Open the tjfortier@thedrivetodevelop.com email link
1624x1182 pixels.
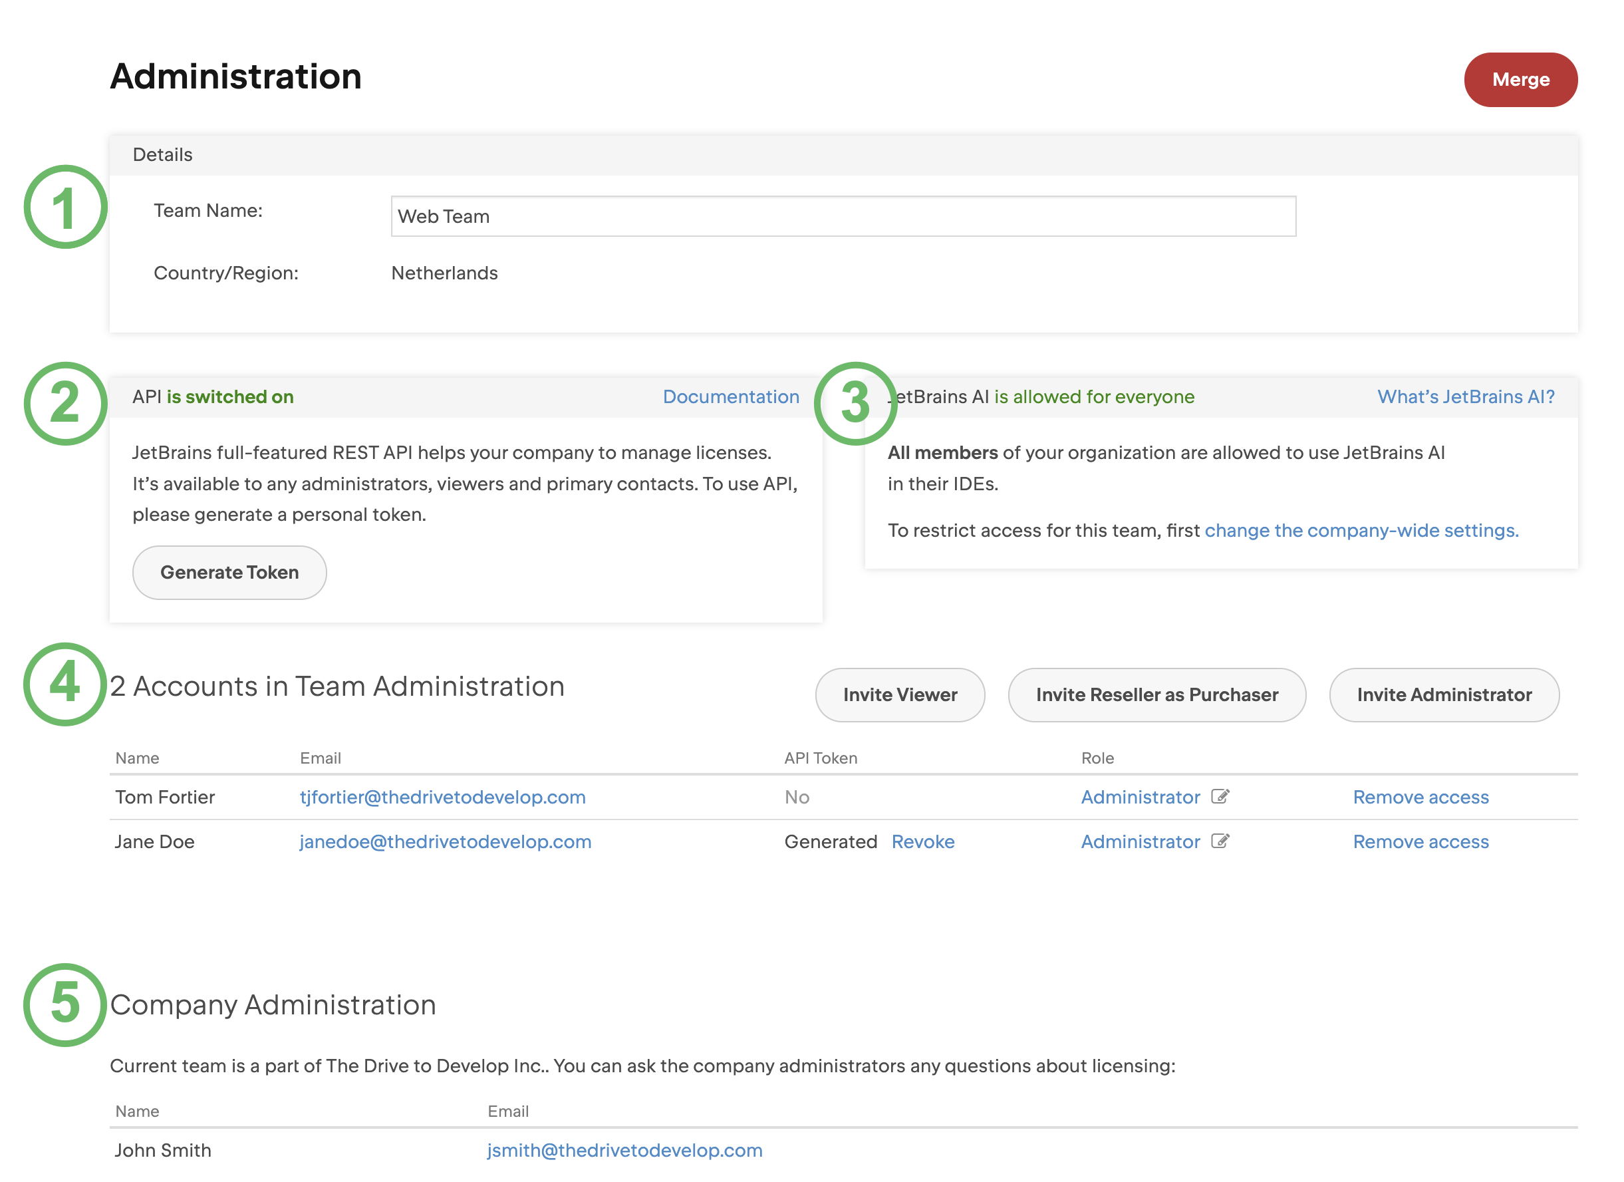tap(442, 797)
